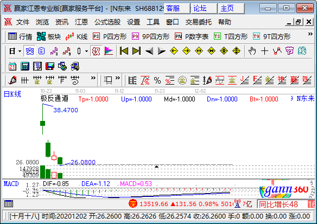Click the computer transfer icon
This screenshot has width=317, height=224.
click(75, 66)
